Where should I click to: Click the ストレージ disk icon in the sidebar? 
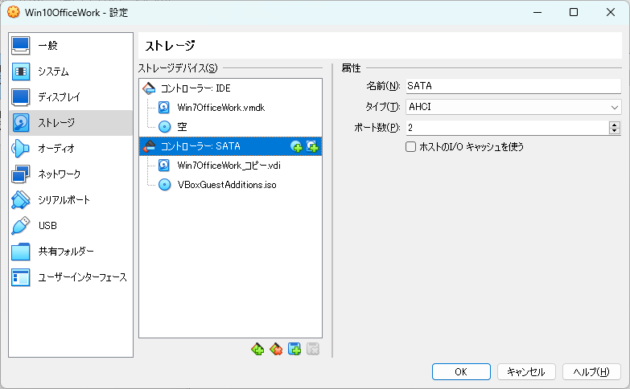point(20,123)
